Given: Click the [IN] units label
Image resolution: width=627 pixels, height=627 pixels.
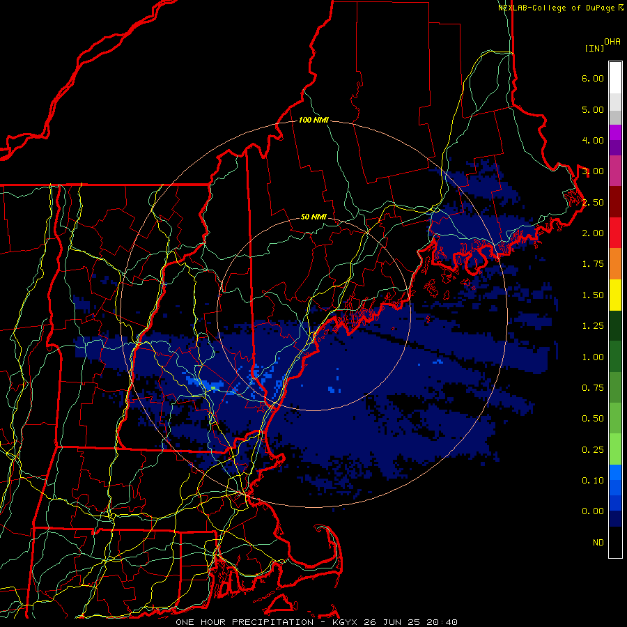Looking at the screenshot, I should (594, 48).
